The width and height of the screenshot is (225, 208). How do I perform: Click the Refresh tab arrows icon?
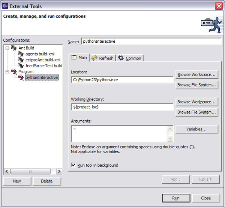click(x=94, y=58)
